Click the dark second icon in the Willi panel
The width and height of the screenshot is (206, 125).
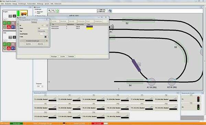(14, 37)
